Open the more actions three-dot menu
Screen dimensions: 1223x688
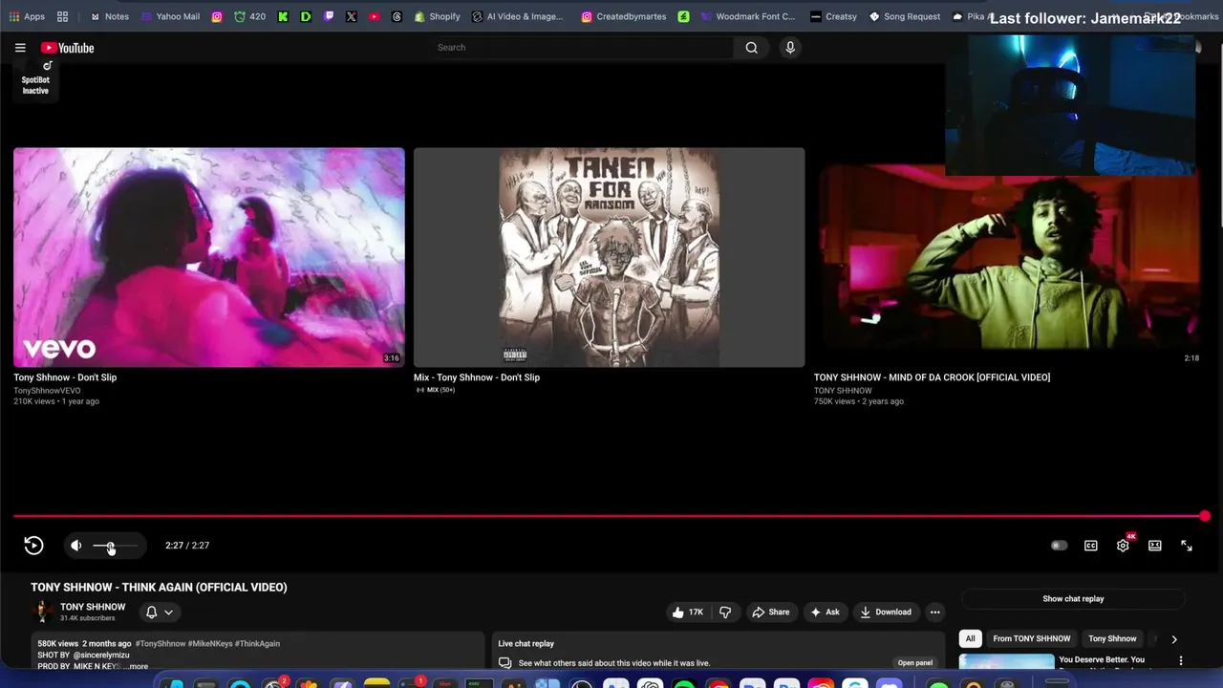coord(935,613)
